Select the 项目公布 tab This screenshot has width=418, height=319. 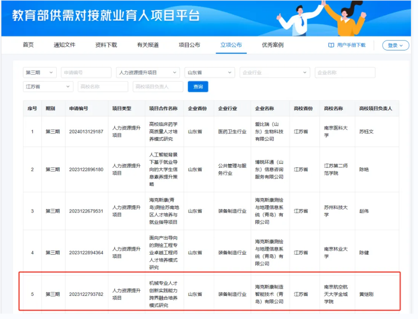coord(190,45)
